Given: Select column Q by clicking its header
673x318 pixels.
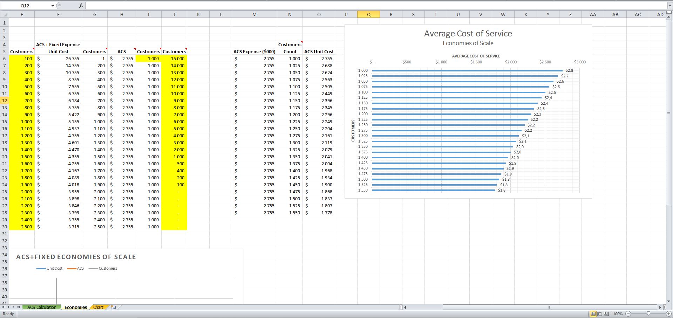Looking at the screenshot, I should tap(368, 14).
